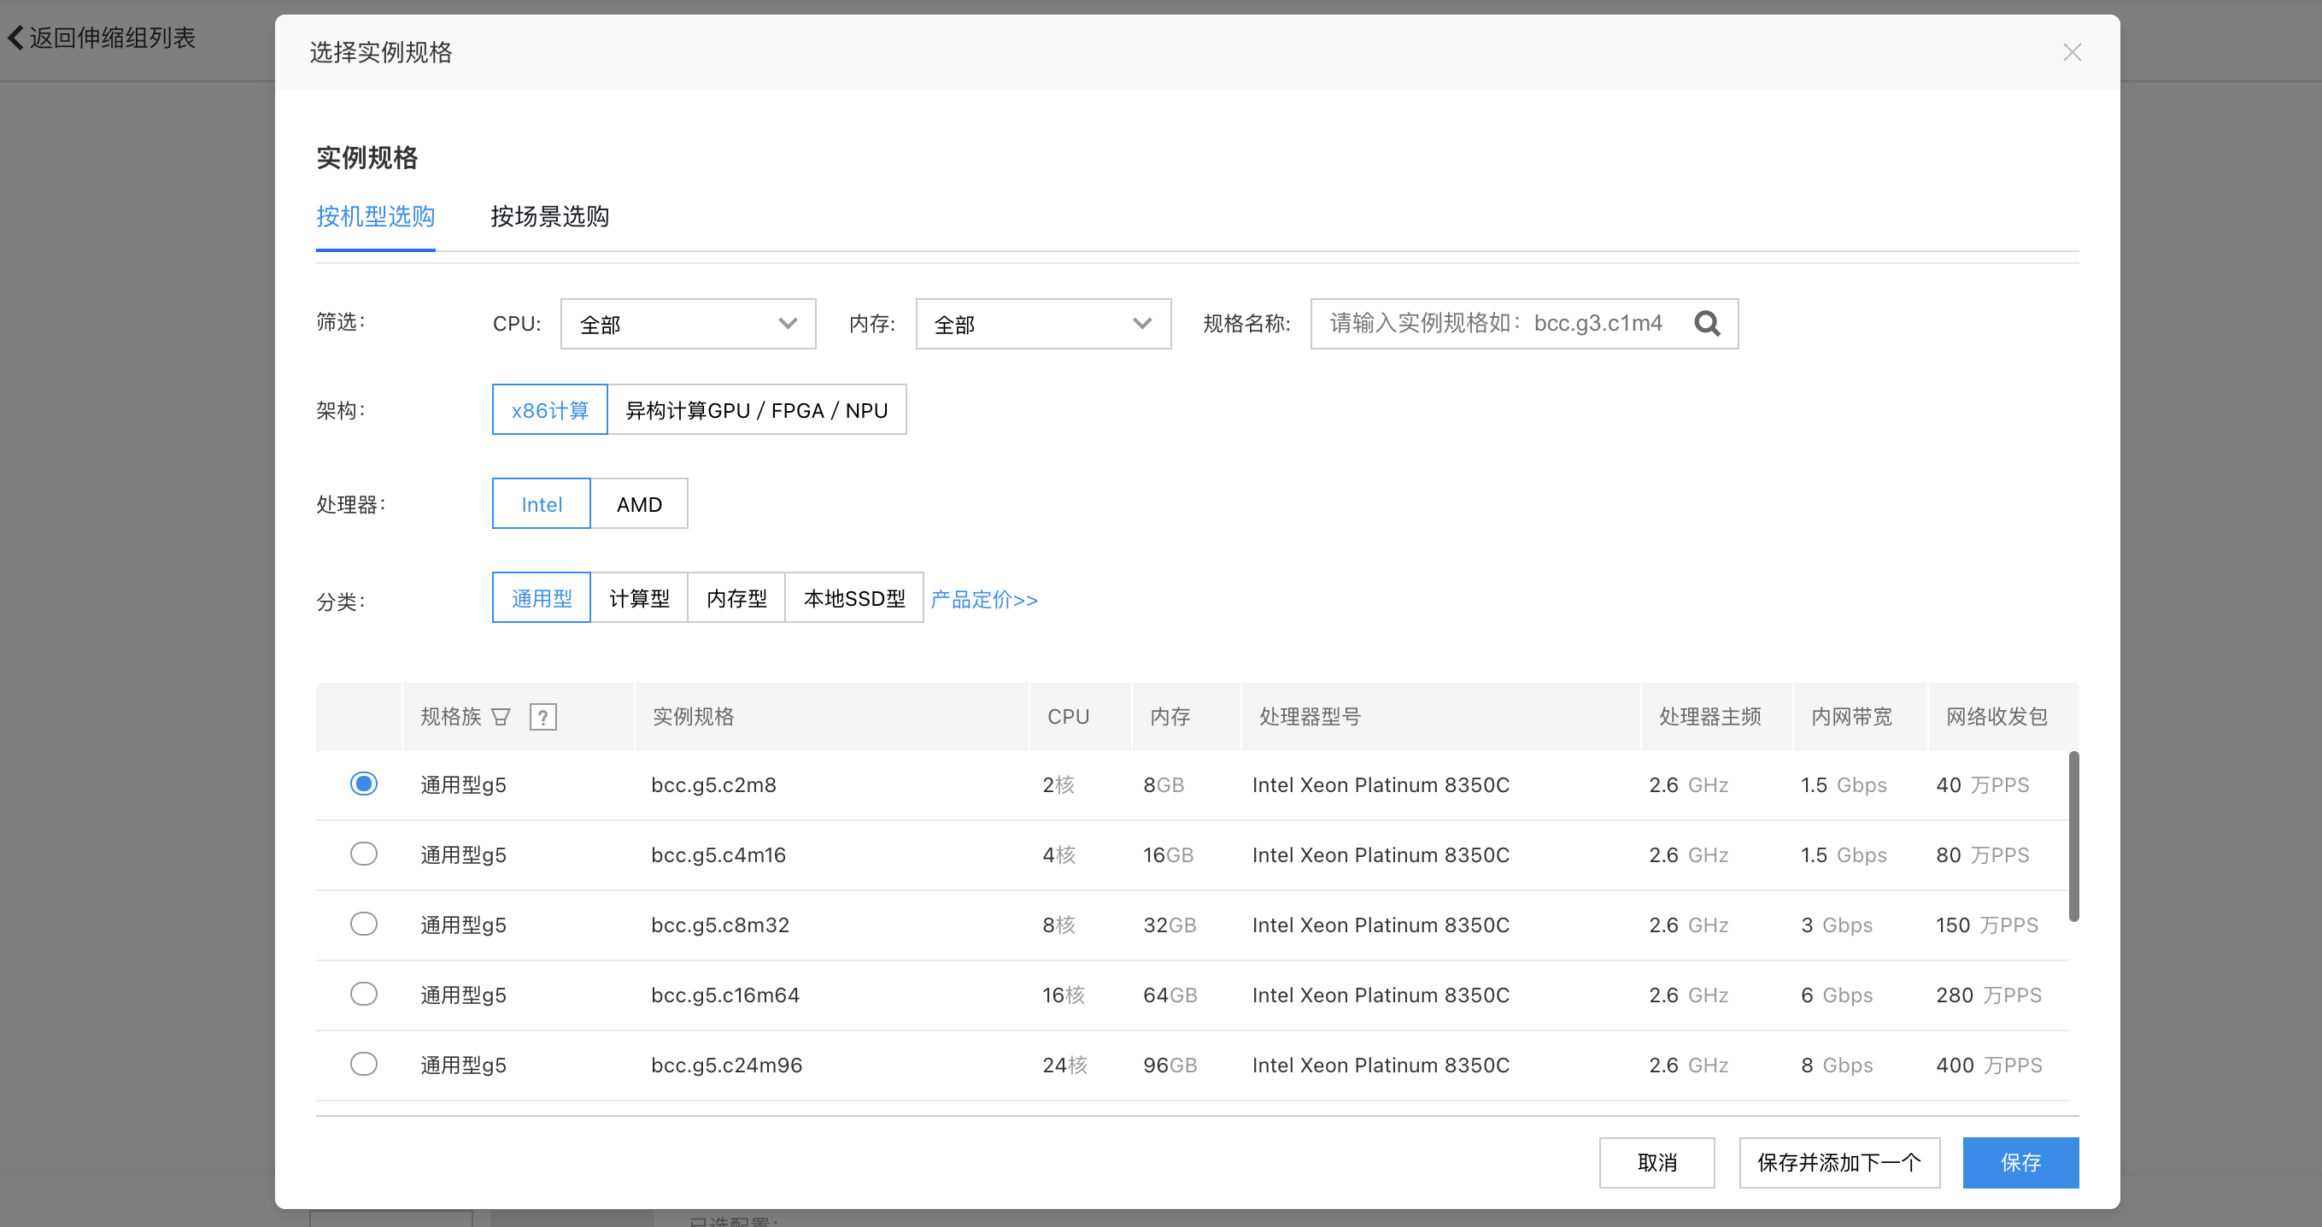Click the 16核 CPU cell
This screenshot has width=2322, height=1227.
coord(1064,995)
